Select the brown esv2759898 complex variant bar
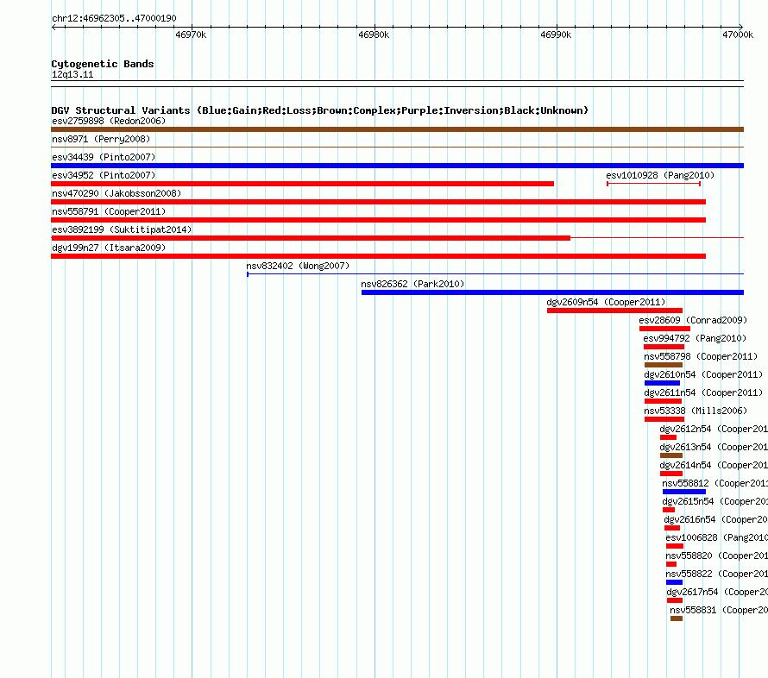The height and width of the screenshot is (678, 768). pyautogui.click(x=397, y=129)
